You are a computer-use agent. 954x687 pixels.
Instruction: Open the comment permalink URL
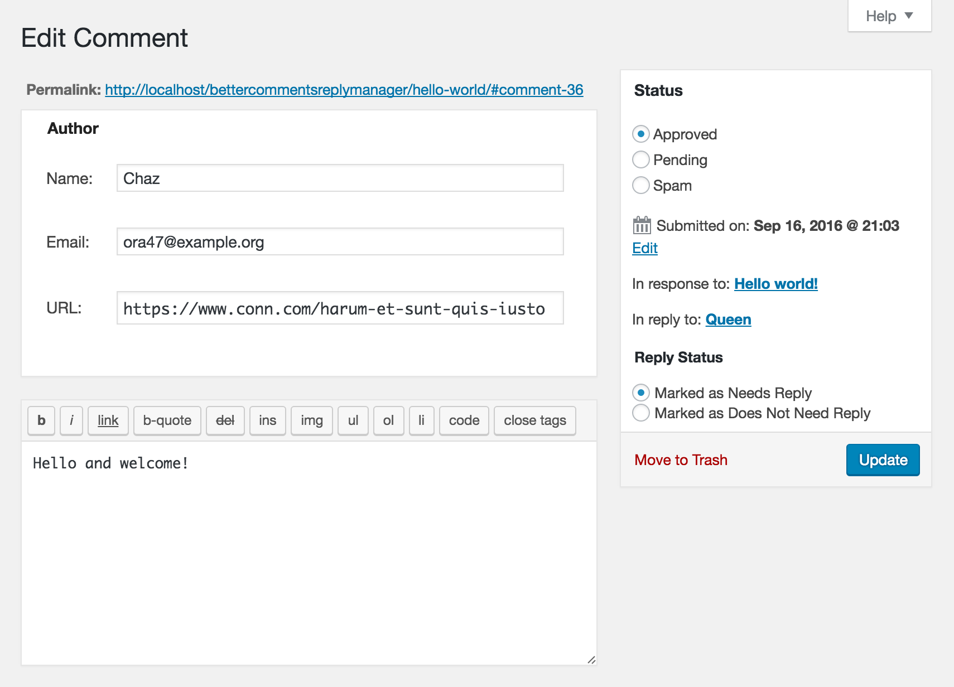point(344,90)
